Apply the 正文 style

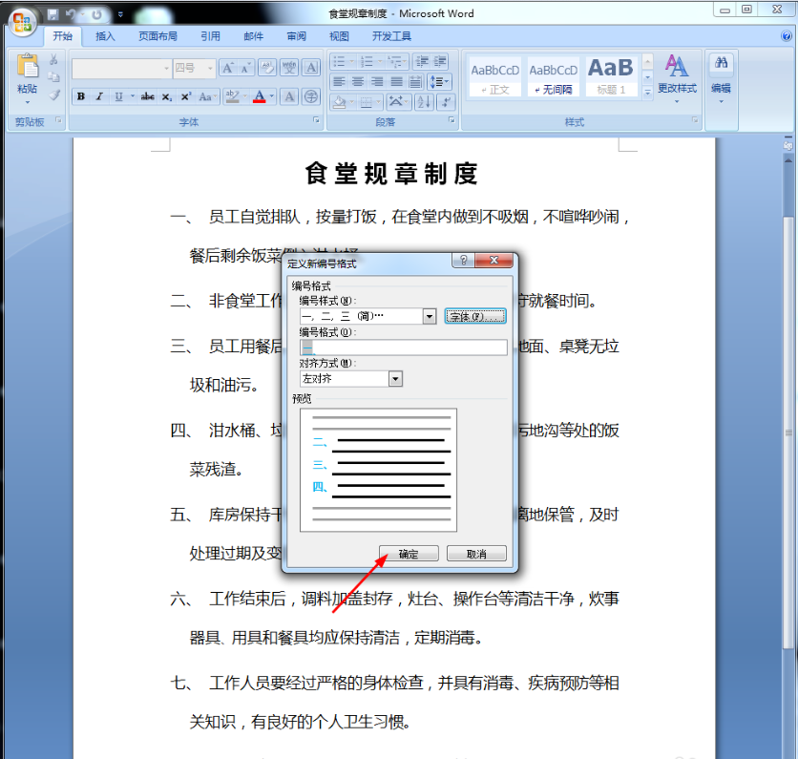pos(495,77)
